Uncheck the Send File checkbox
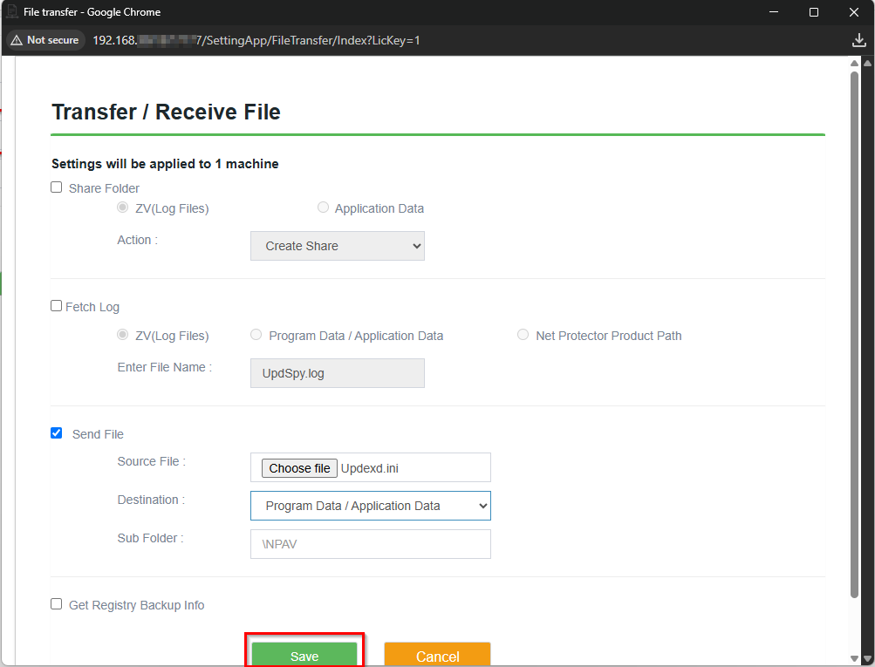Image resolution: width=875 pixels, height=667 pixels. tap(57, 433)
